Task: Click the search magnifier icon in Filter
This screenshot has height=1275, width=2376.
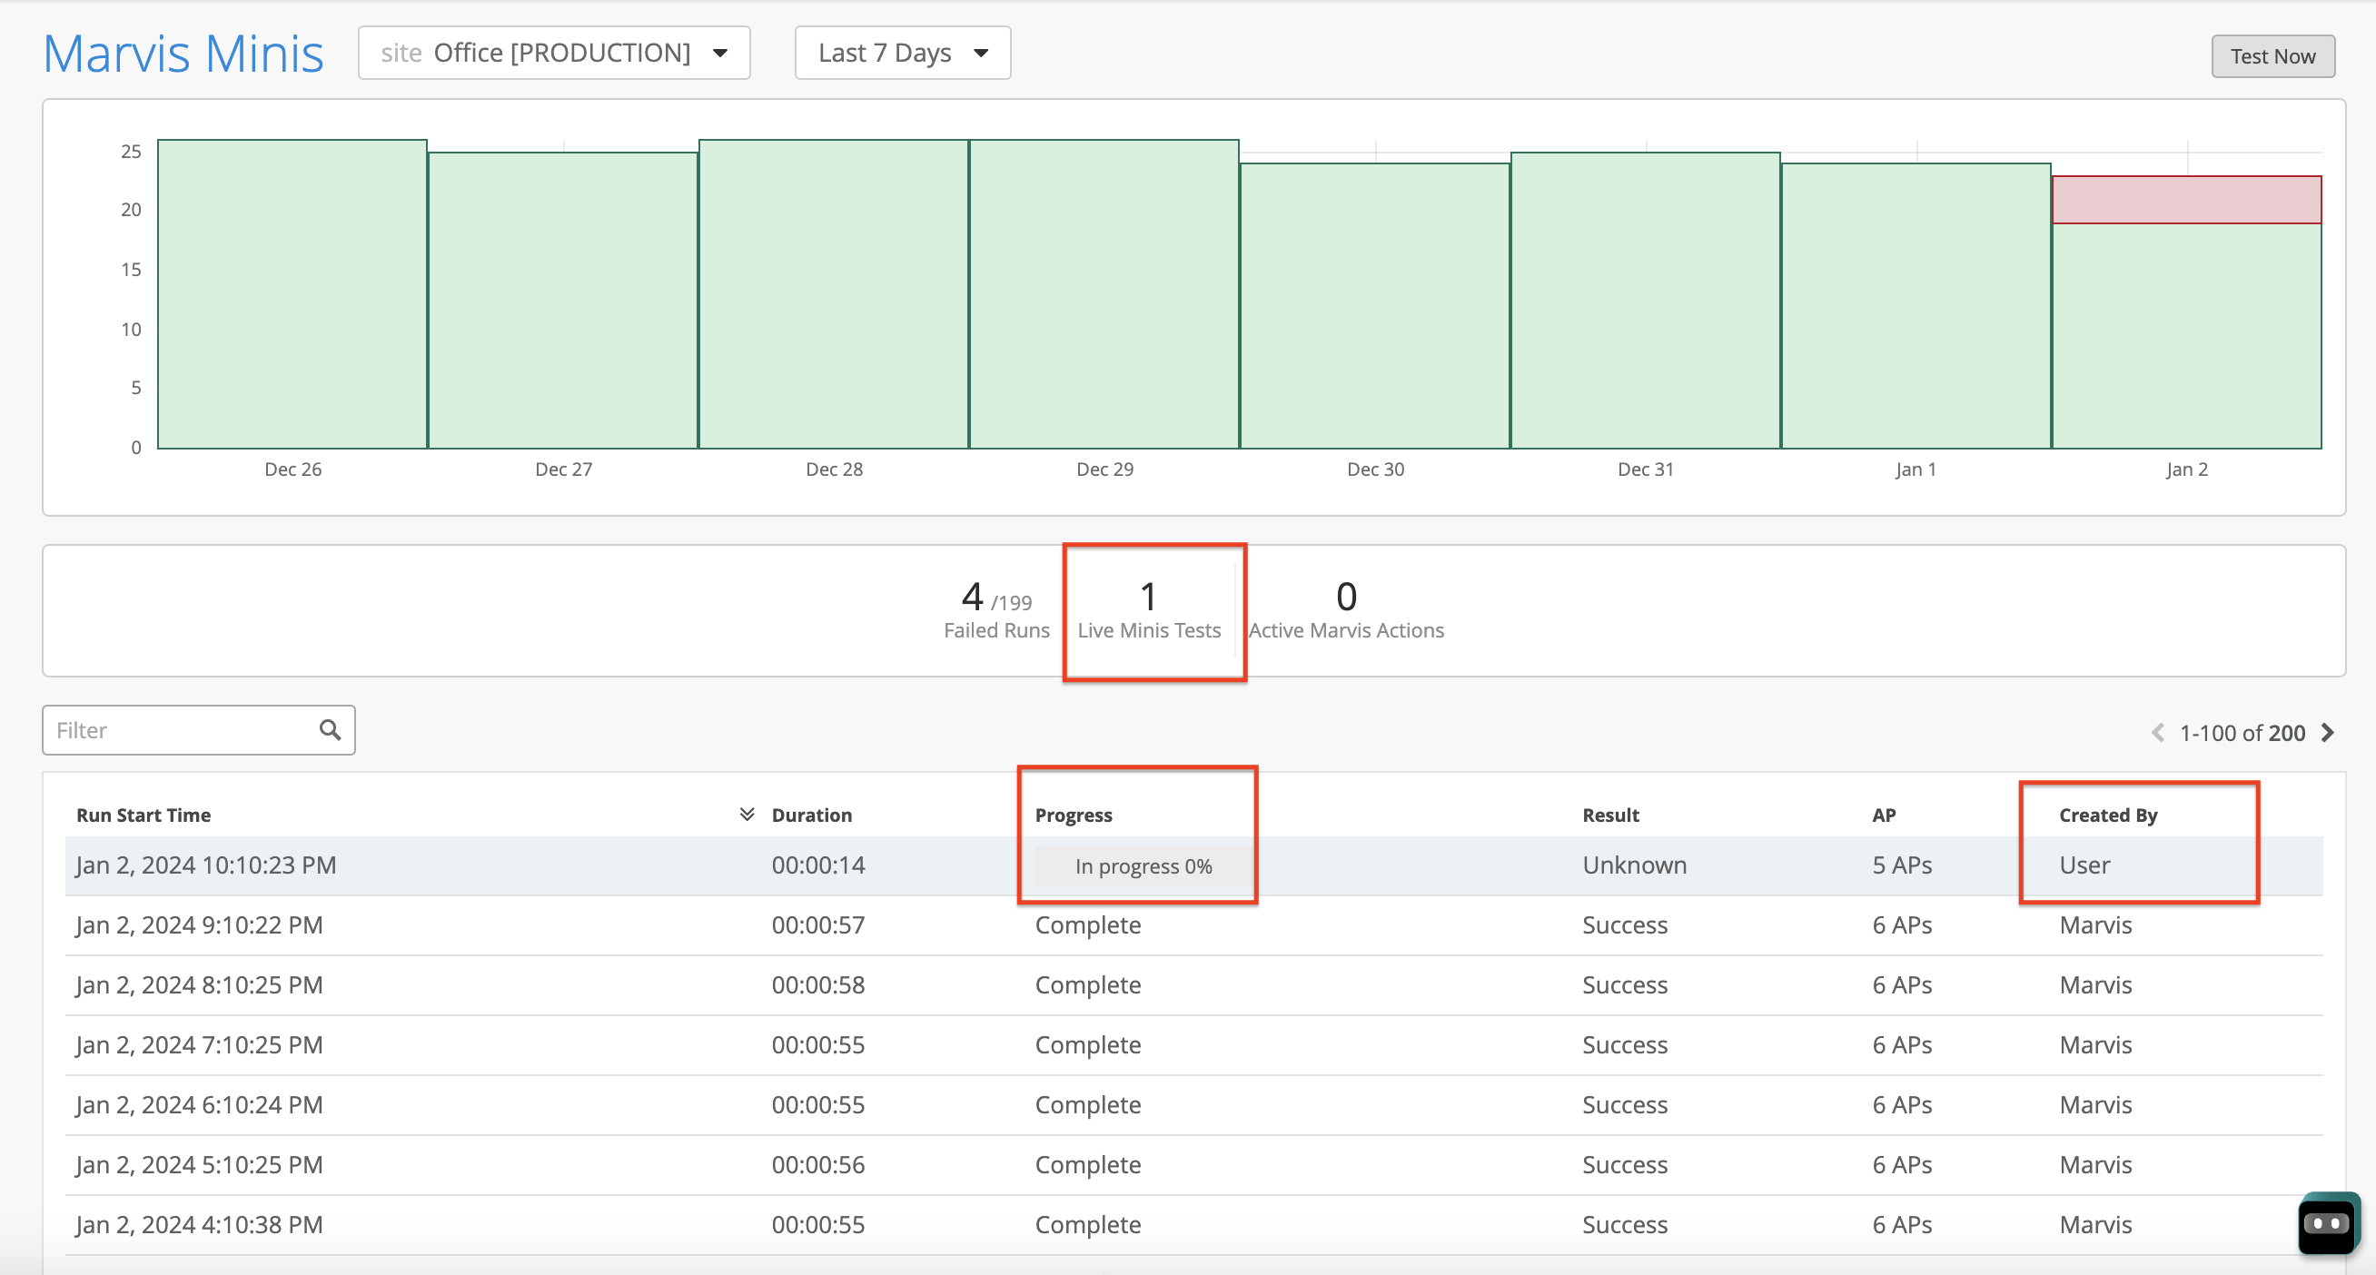Action: click(330, 730)
